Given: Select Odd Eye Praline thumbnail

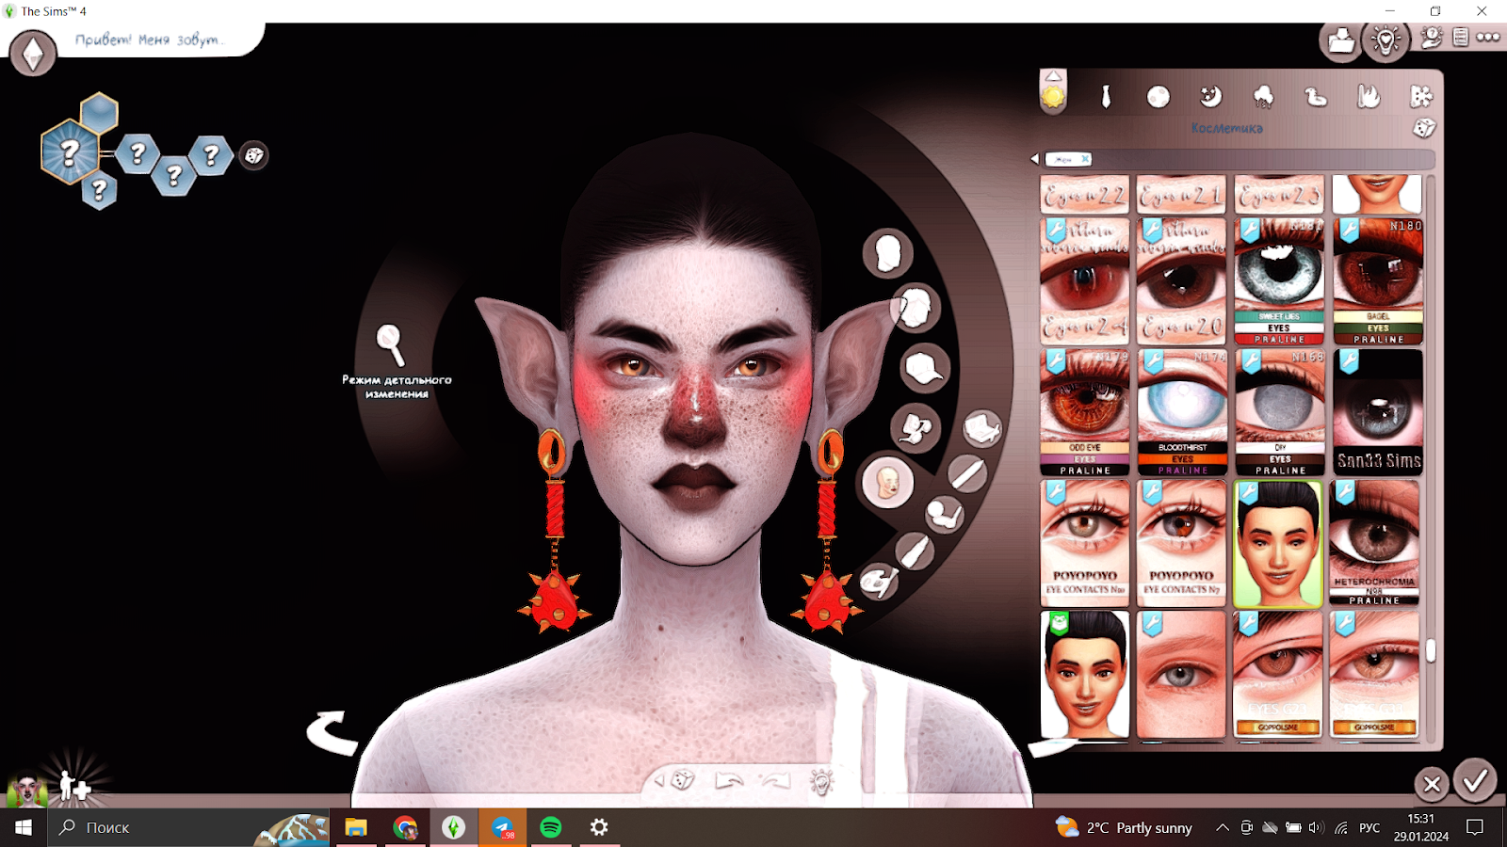Looking at the screenshot, I should 1085,412.
